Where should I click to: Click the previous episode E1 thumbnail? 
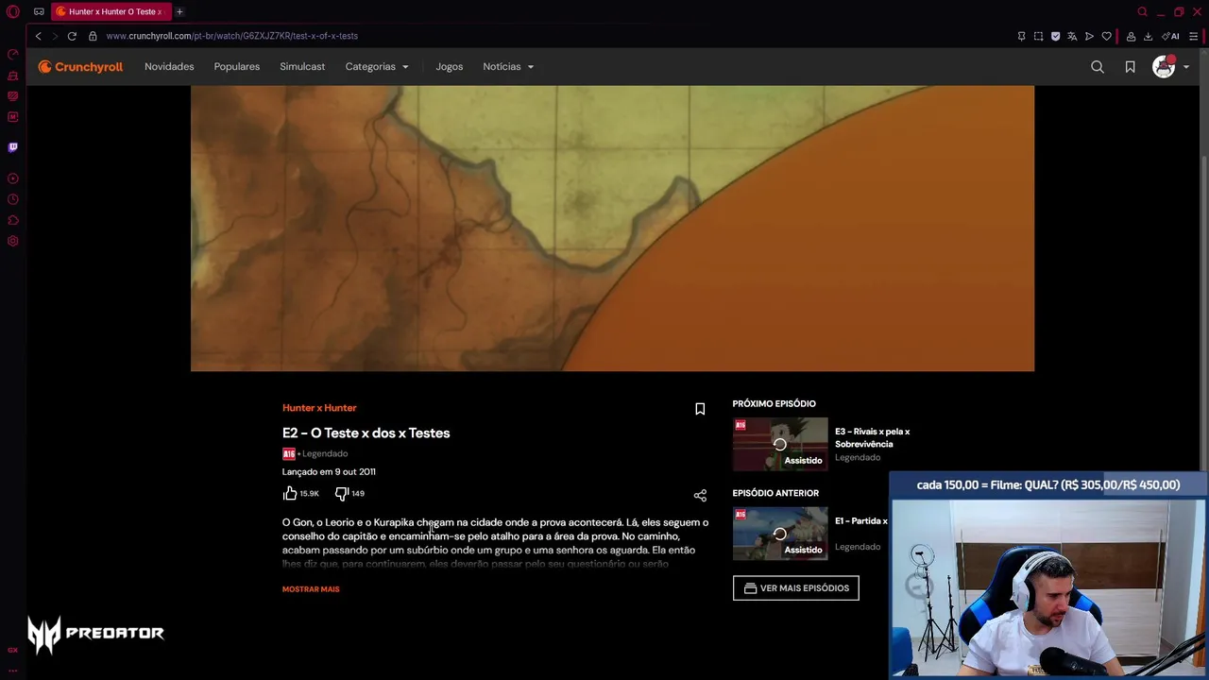point(780,534)
